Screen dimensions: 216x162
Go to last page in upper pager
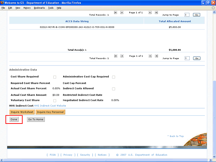tap(156, 12)
